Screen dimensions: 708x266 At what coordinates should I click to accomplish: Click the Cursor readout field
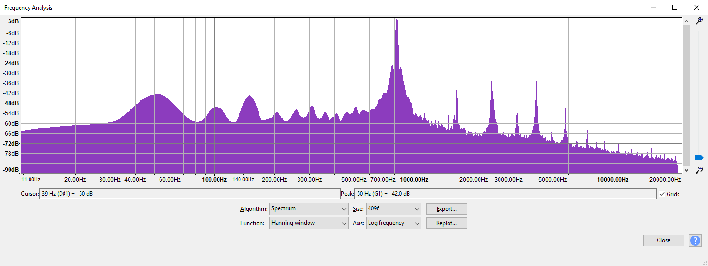click(x=190, y=194)
